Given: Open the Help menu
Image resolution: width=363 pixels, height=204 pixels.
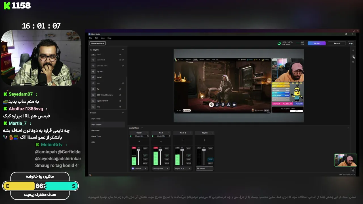Looking at the screenshot, I should coord(109,38).
